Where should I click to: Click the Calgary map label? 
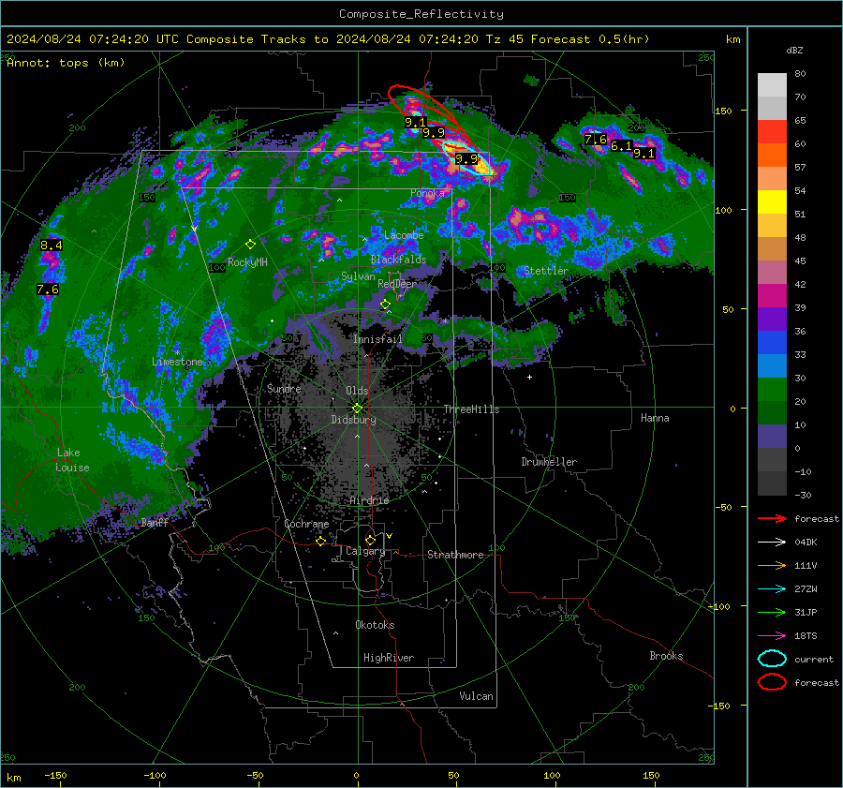coord(365,551)
